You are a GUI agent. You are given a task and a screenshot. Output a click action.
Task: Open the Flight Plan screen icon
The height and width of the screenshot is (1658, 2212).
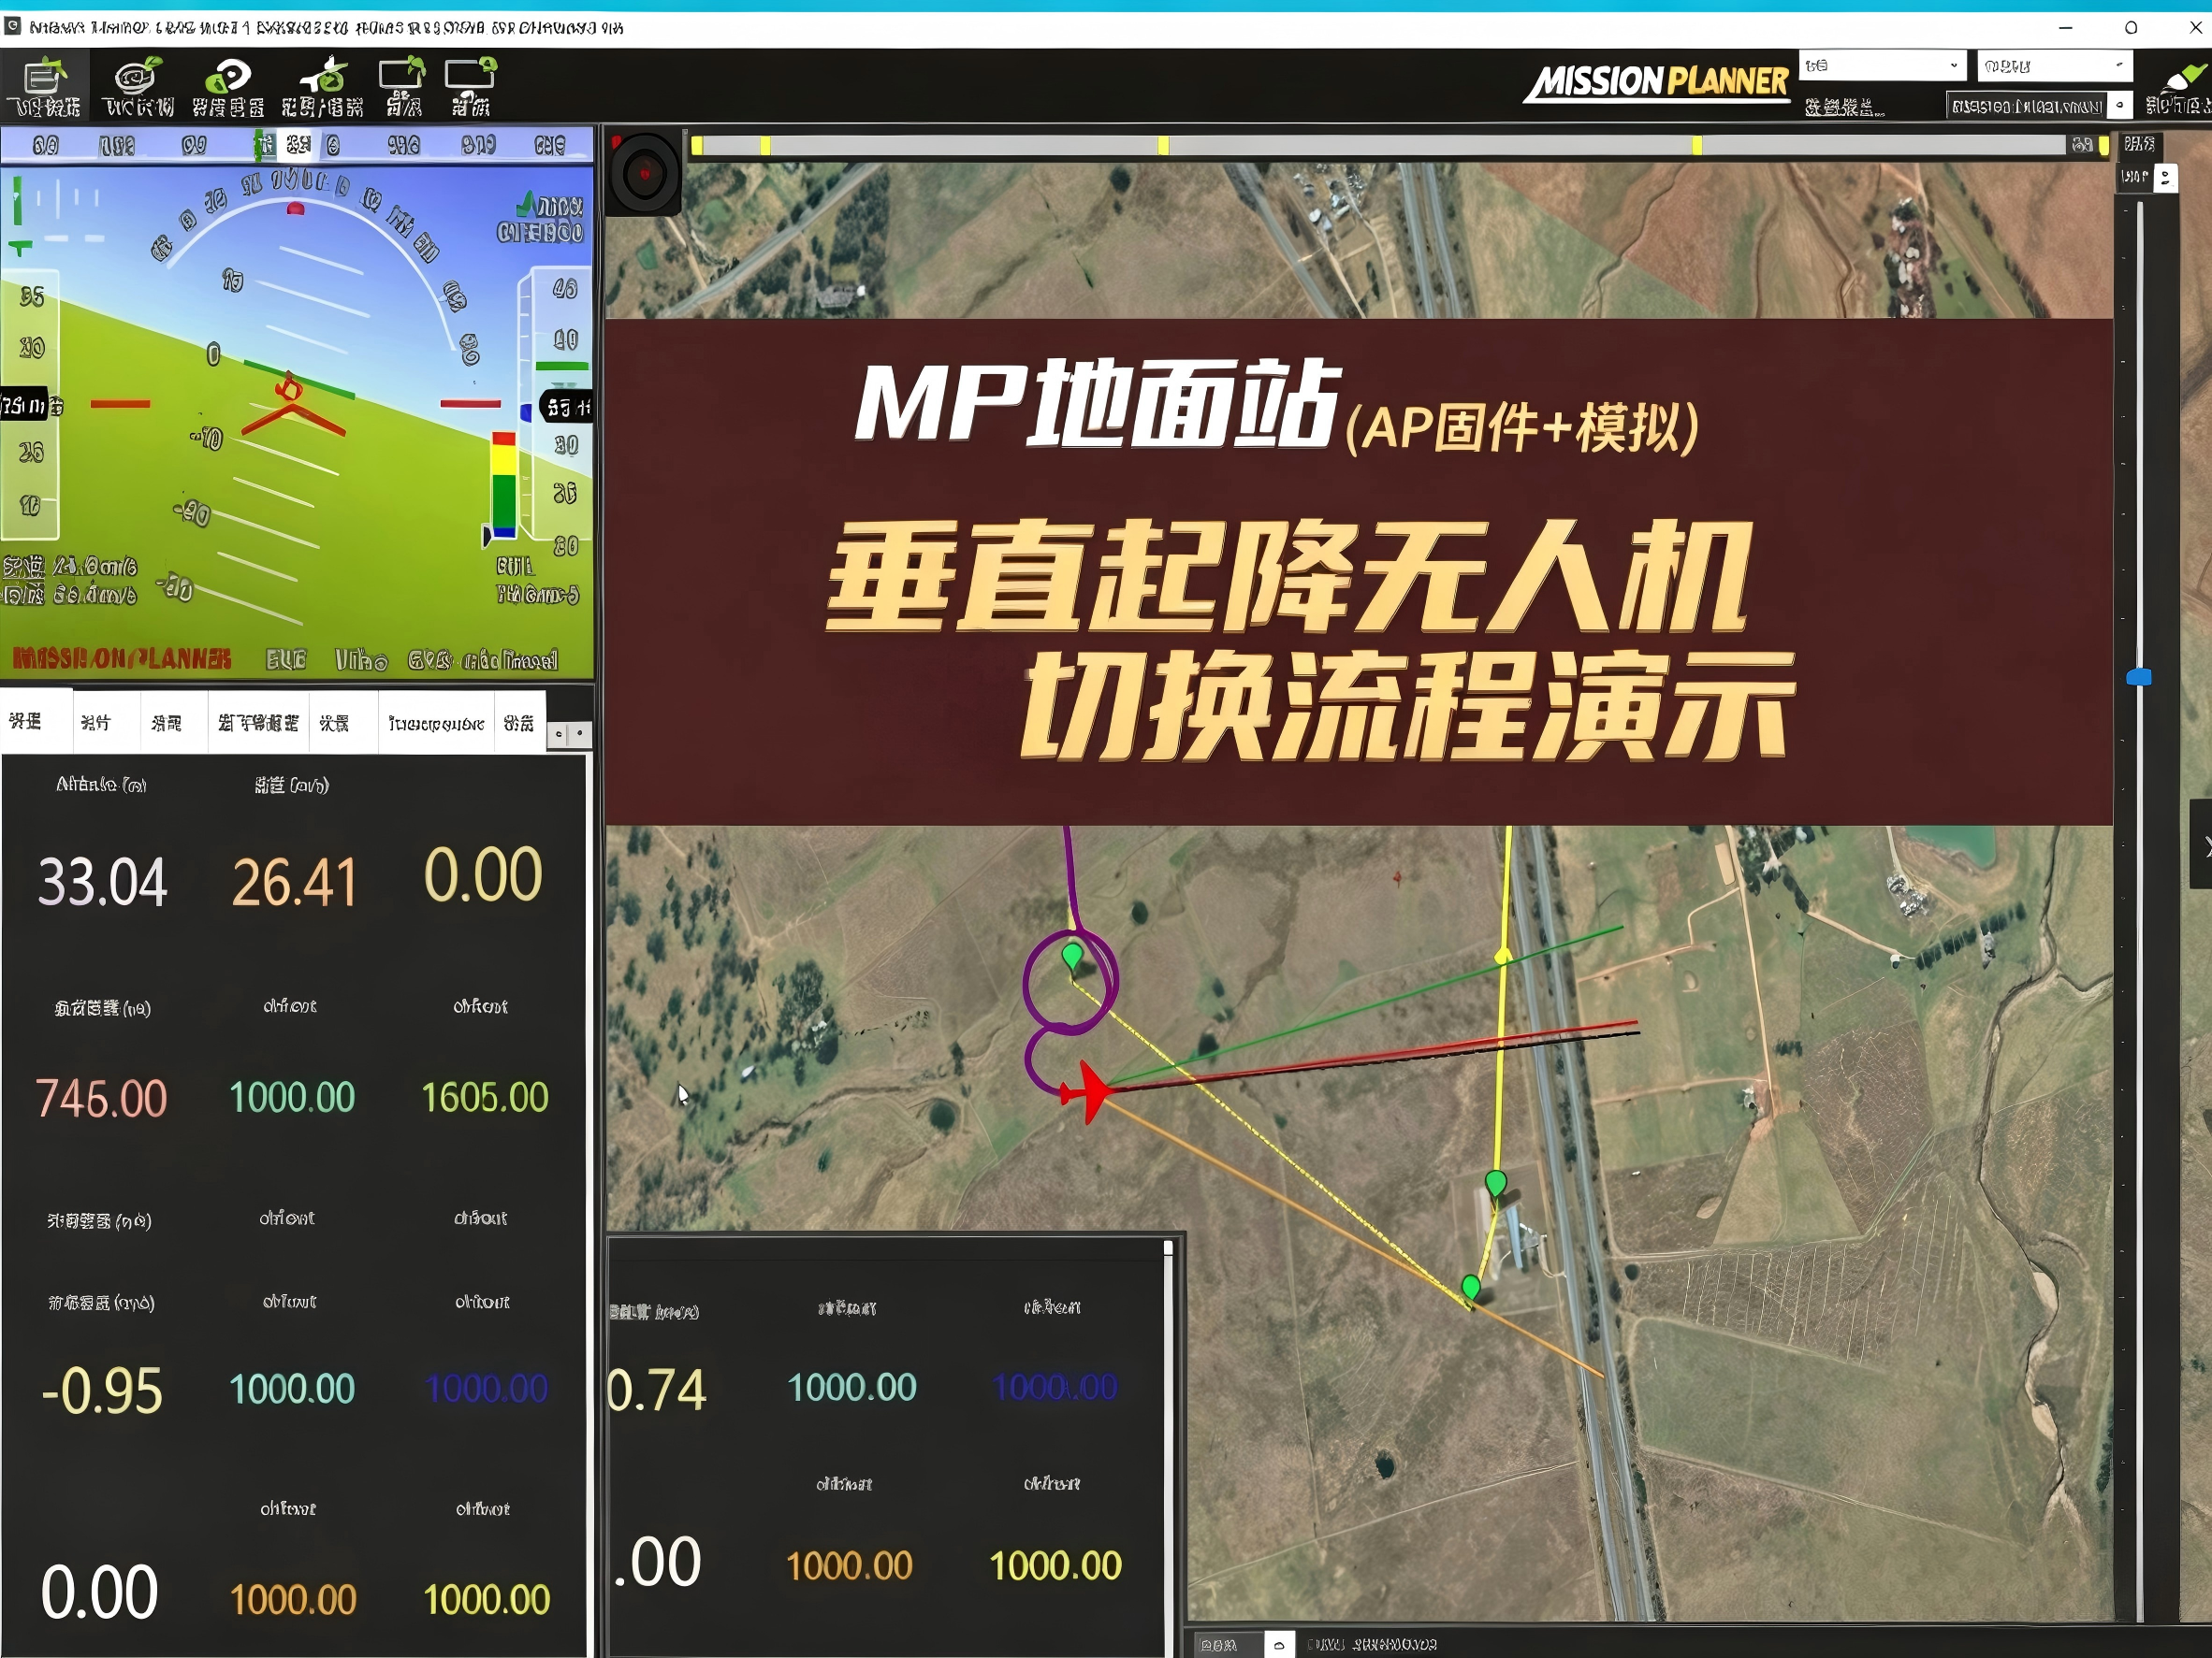tap(138, 86)
